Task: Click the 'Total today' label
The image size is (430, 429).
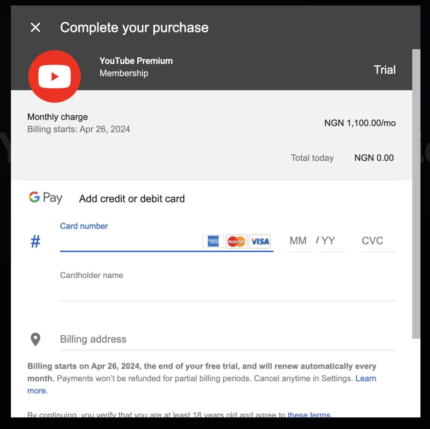Action: coord(312,158)
